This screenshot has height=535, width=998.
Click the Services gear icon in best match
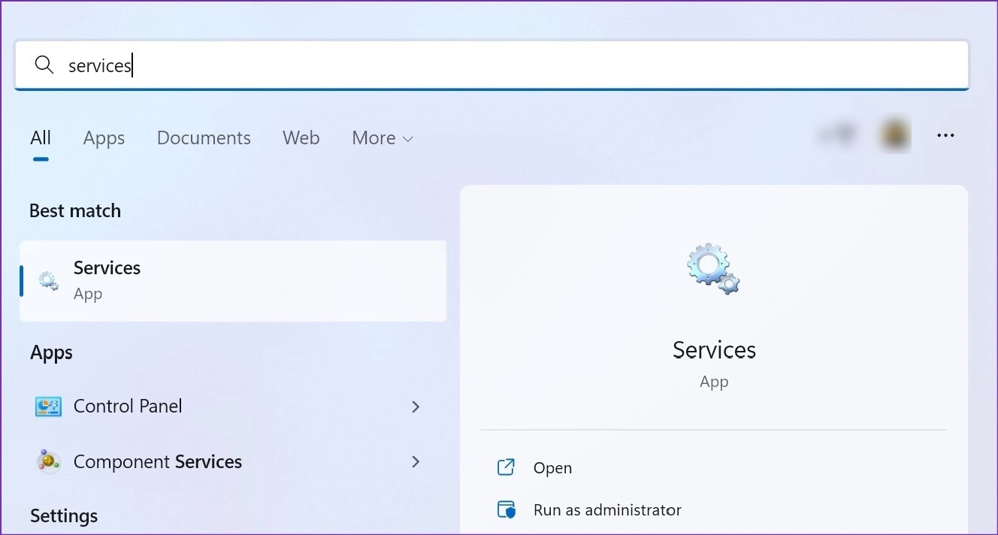click(48, 280)
